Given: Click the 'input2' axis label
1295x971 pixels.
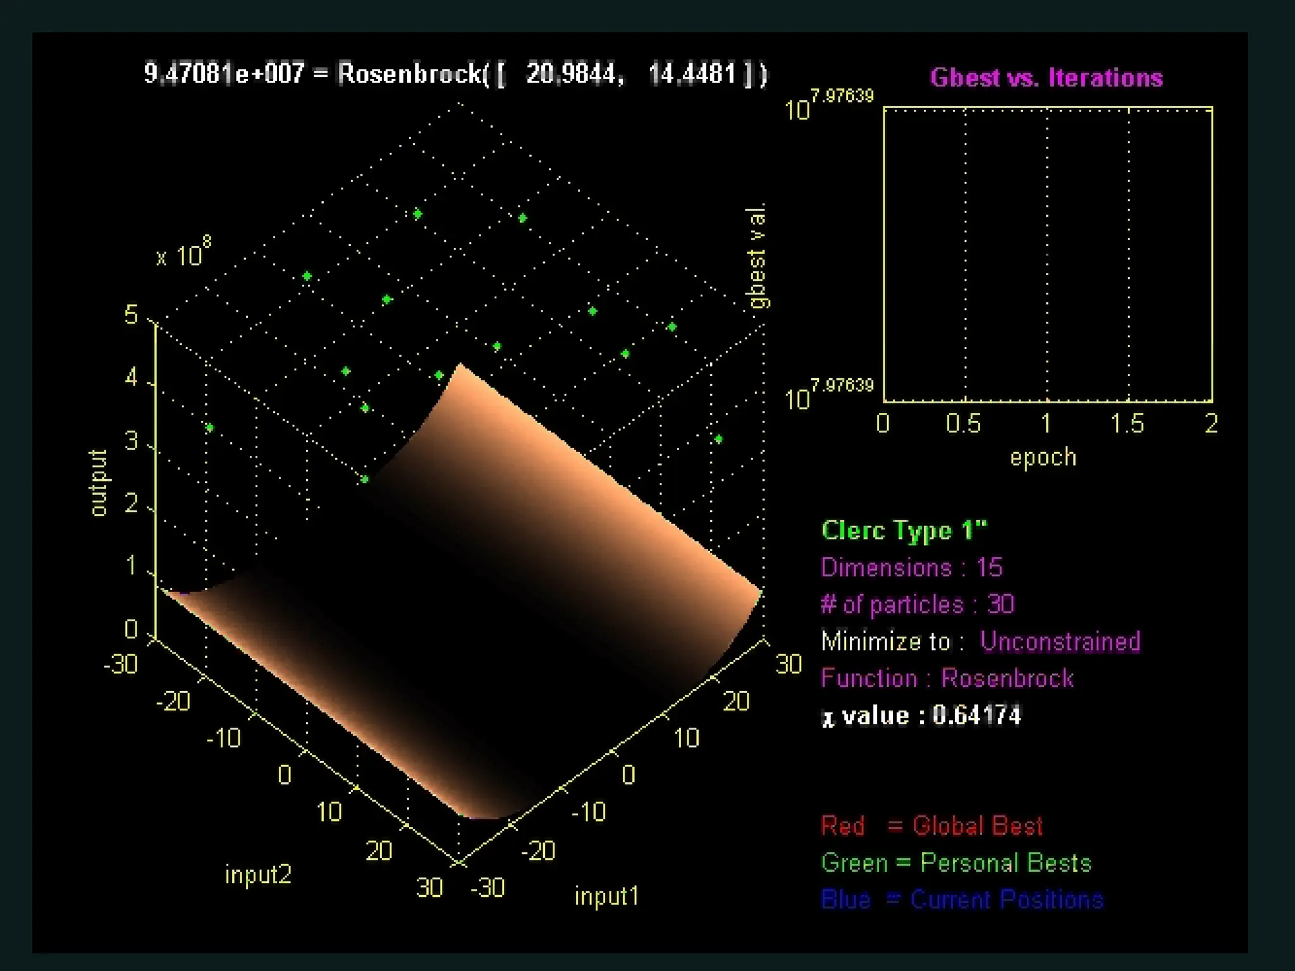Looking at the screenshot, I should [x=258, y=874].
